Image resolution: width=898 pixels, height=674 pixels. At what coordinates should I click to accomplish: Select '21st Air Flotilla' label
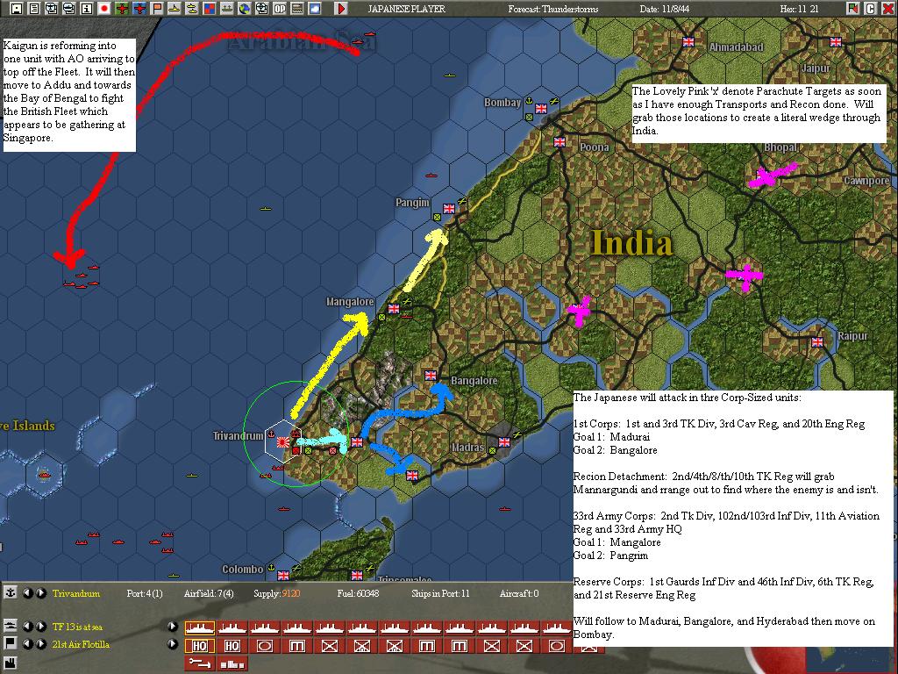[81, 644]
